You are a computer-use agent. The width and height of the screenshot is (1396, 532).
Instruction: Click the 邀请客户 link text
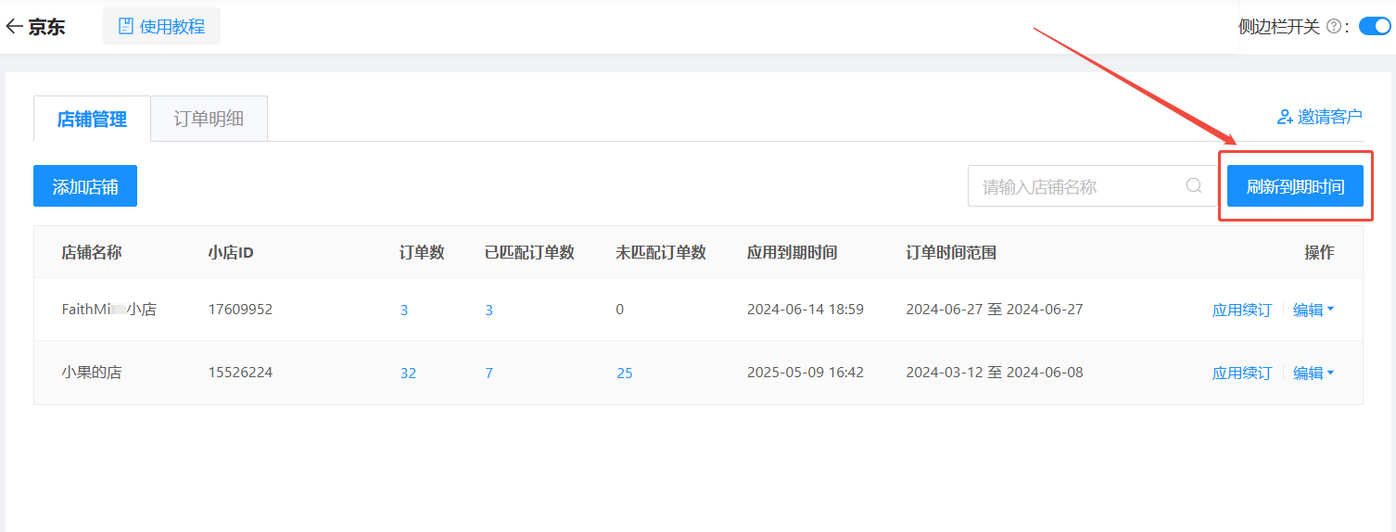tap(1329, 117)
